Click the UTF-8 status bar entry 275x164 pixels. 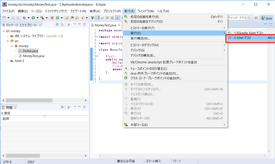[x=7, y=162]
